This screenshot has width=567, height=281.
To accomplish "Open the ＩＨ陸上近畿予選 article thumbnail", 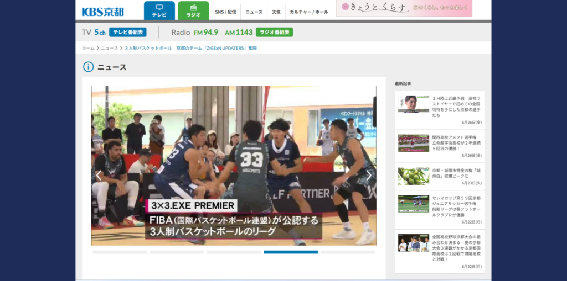I will click(414, 104).
